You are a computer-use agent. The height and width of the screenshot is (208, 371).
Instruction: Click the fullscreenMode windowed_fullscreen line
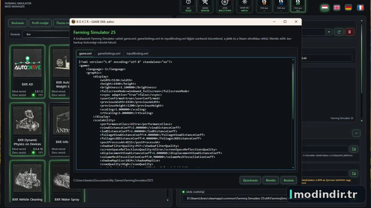coord(145,91)
